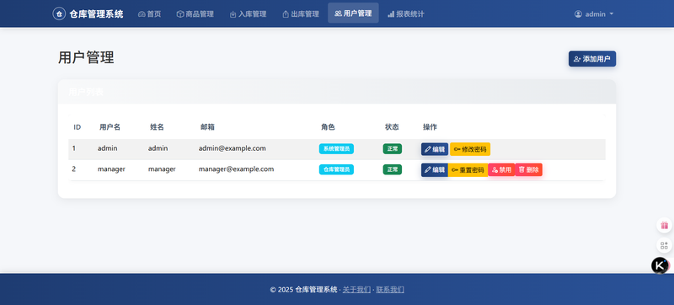Click the 角色 column header
Viewport: 674px width, 305px height.
(x=328, y=127)
